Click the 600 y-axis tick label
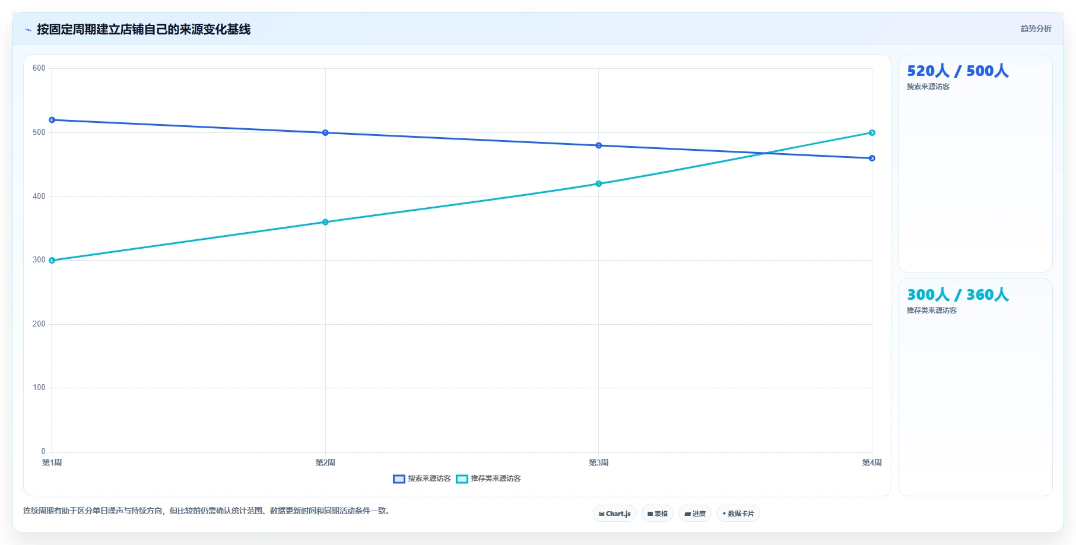This screenshot has height=545, width=1076. click(39, 68)
